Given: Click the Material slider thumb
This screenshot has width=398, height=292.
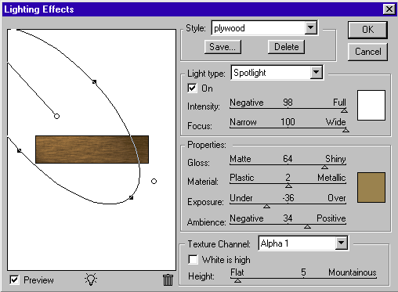Looking at the screenshot, I should click(288, 186).
